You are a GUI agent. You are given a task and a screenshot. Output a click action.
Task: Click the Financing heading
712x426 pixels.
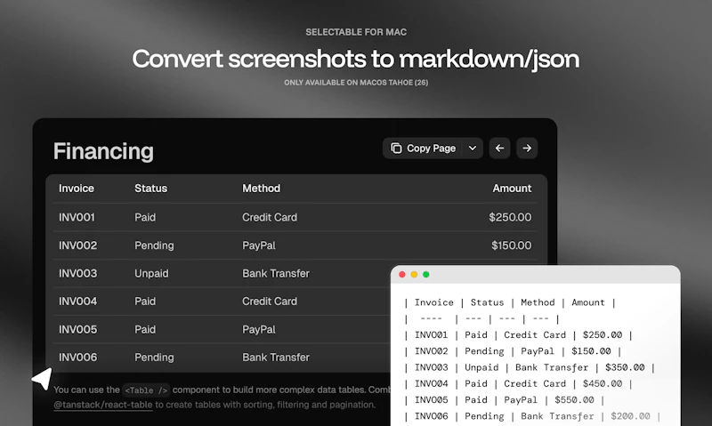point(103,151)
